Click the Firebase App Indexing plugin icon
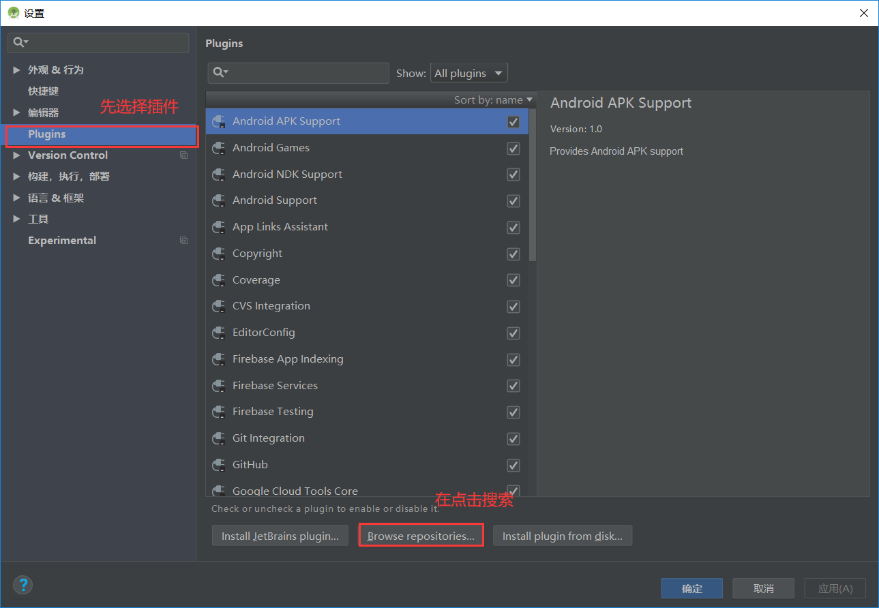This screenshot has width=879, height=608. click(219, 359)
